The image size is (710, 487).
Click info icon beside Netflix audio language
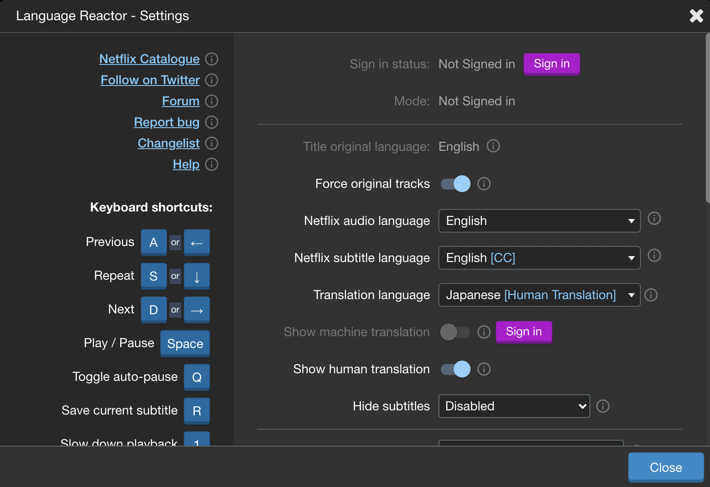click(x=654, y=218)
